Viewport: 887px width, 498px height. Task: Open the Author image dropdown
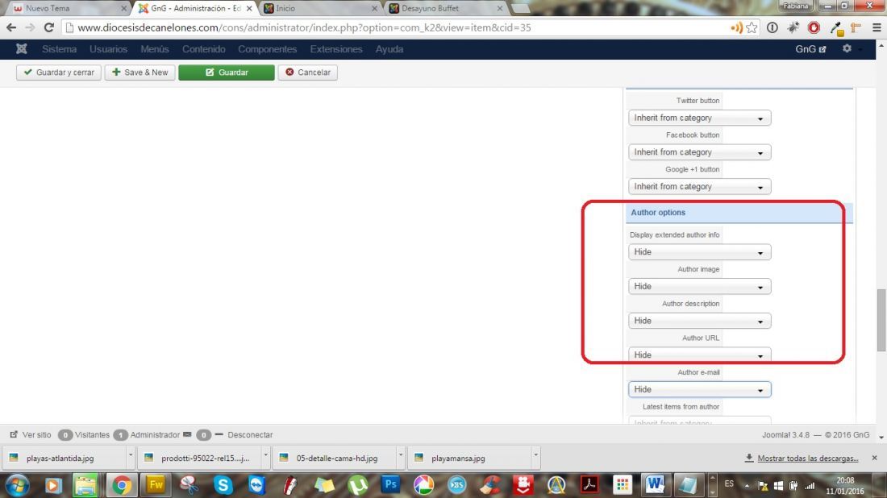pos(699,287)
